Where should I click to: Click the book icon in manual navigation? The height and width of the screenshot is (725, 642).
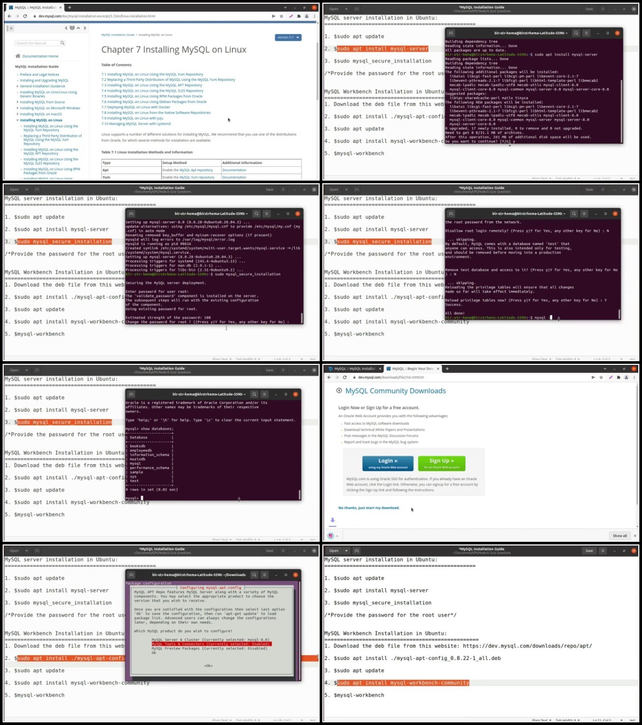coord(72,28)
